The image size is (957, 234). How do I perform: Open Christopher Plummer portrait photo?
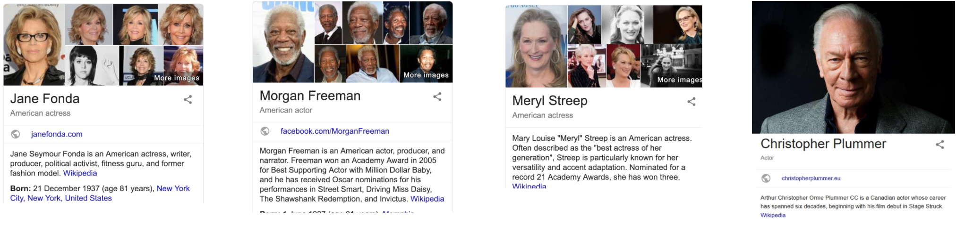tap(853, 67)
